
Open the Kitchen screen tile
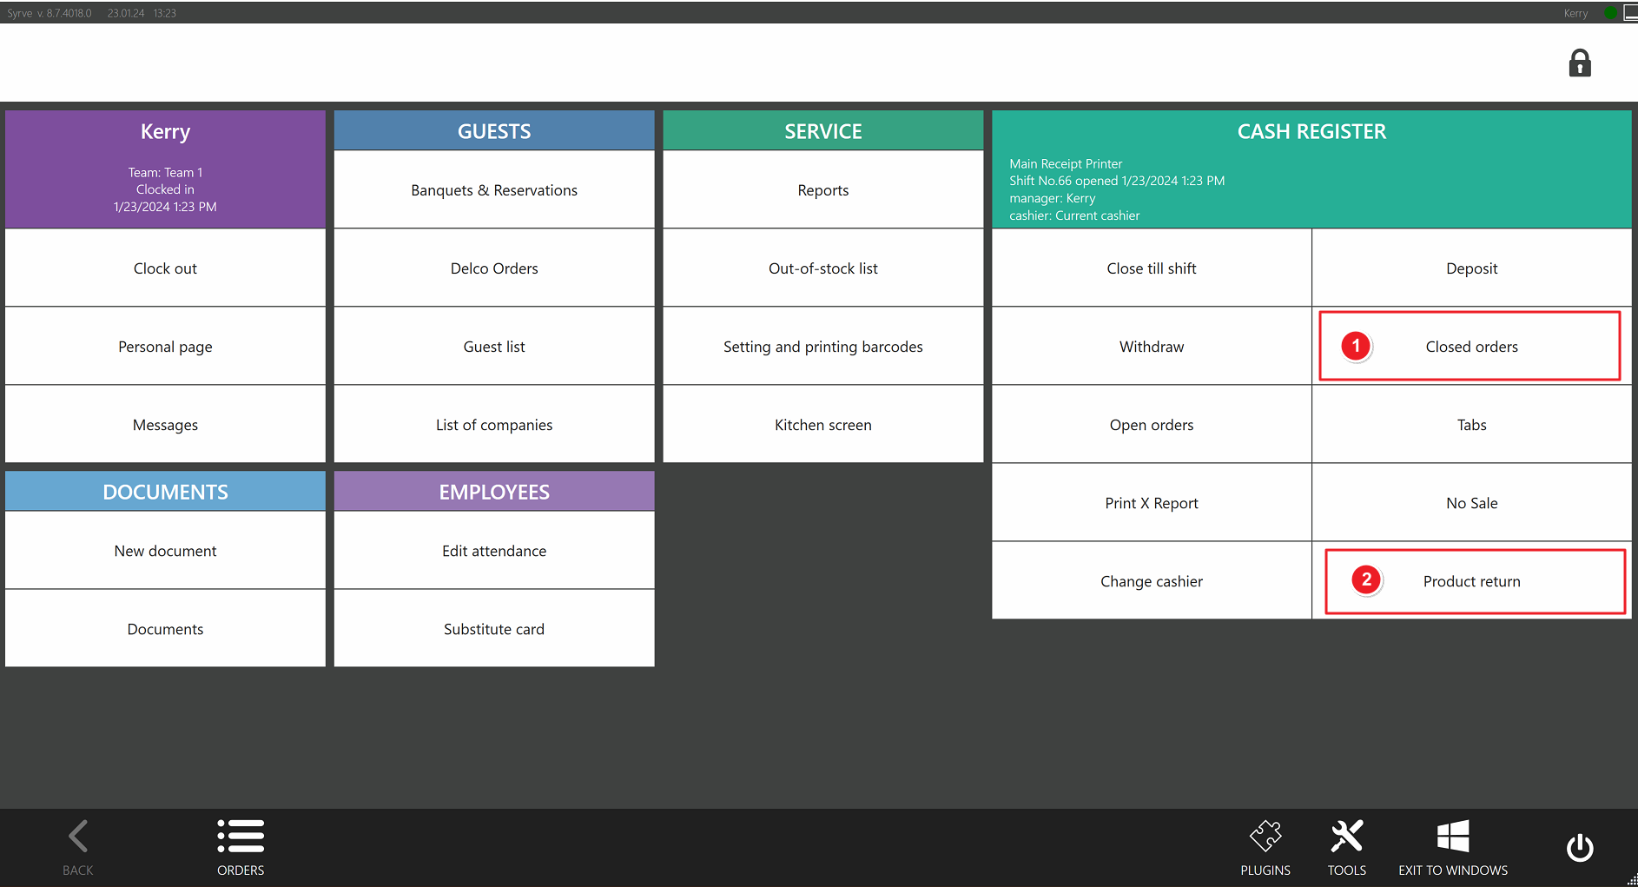click(822, 425)
